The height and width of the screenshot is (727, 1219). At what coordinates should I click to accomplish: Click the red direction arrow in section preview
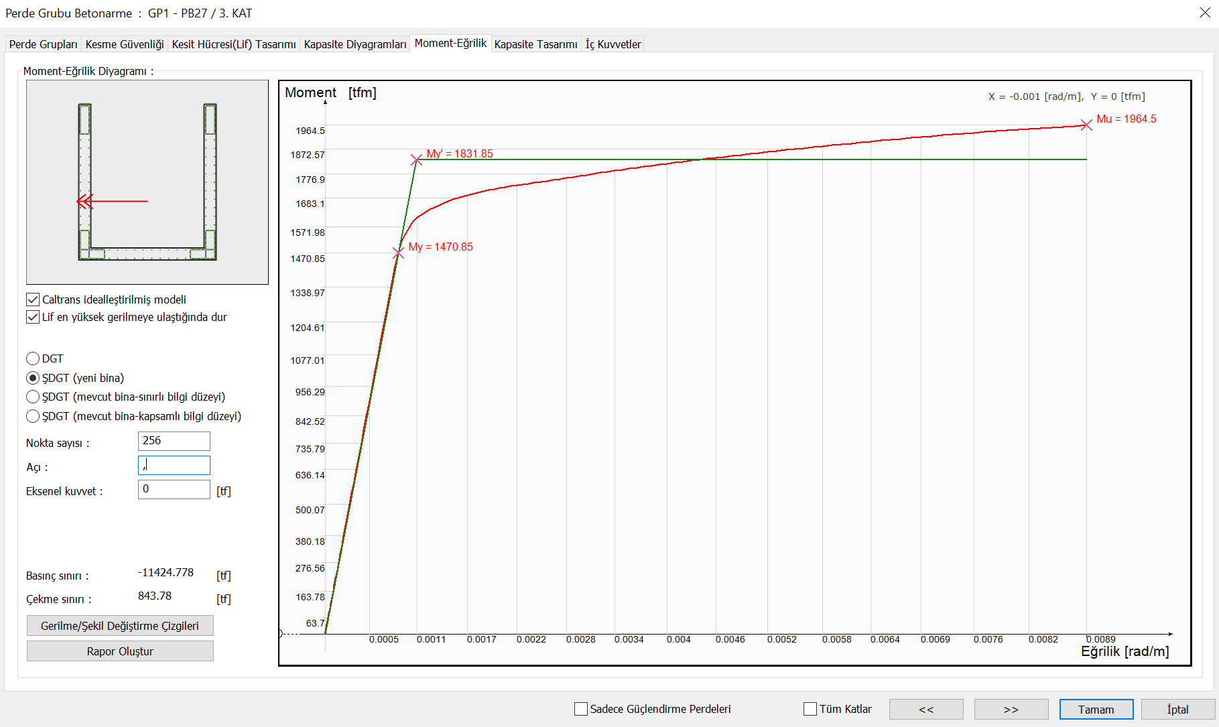pyautogui.click(x=112, y=201)
